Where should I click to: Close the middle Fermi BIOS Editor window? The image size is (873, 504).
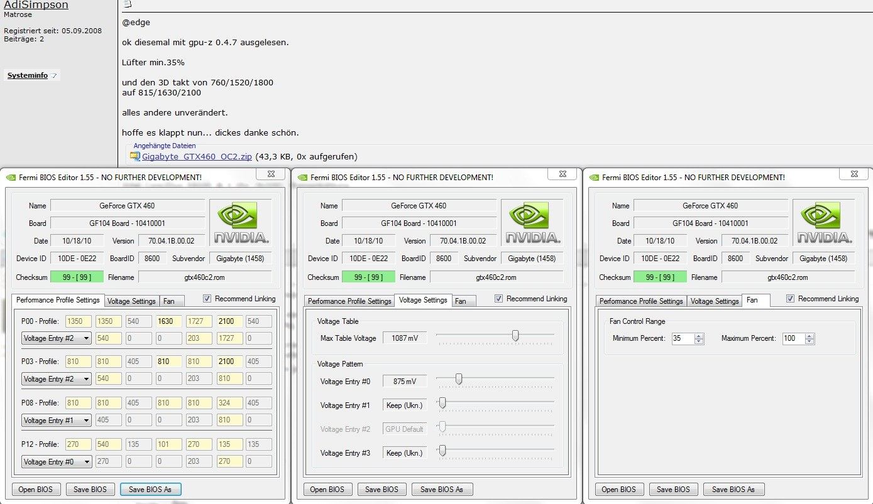(x=563, y=174)
